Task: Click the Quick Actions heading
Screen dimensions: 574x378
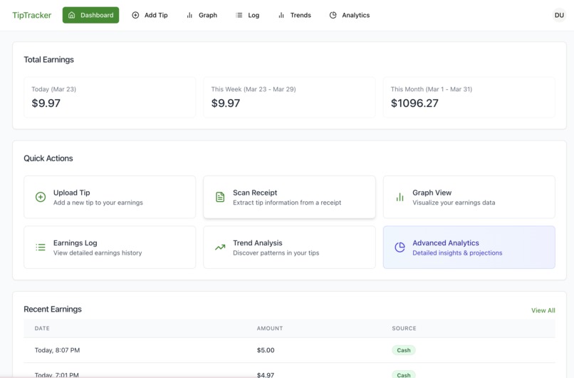Action: (x=48, y=158)
